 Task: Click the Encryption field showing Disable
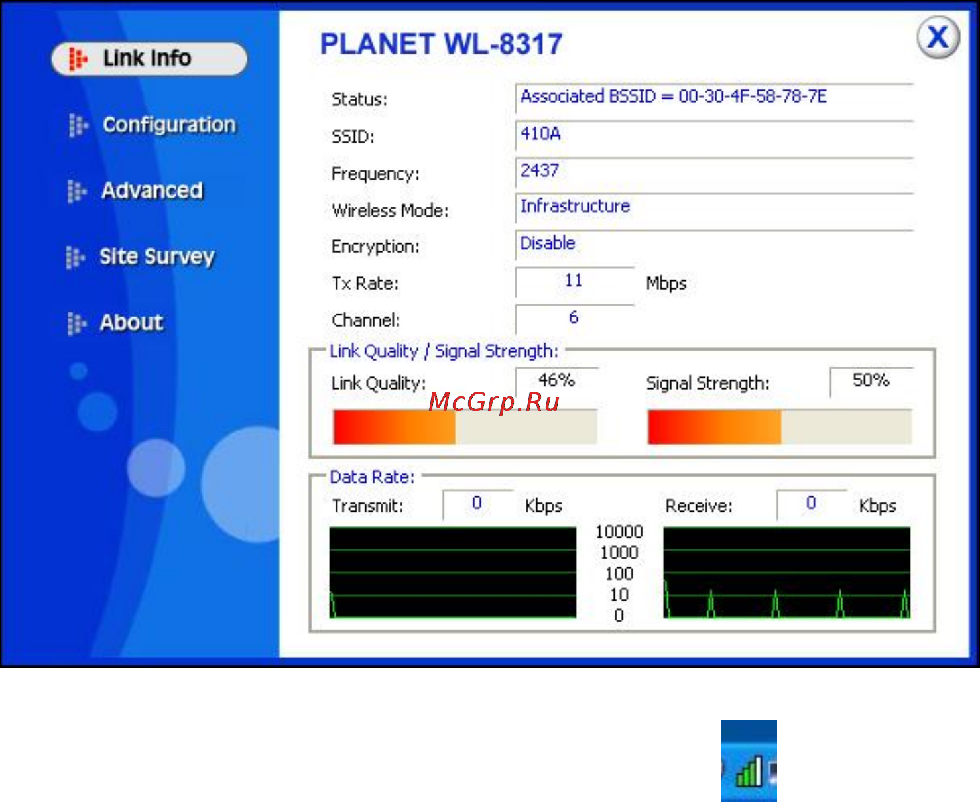pyautogui.click(x=714, y=245)
